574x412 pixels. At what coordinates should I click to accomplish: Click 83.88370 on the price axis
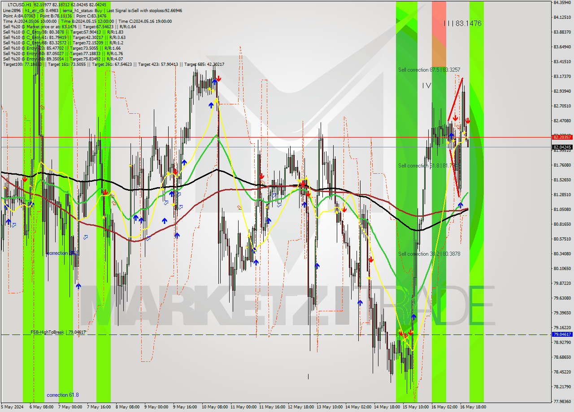point(562,32)
